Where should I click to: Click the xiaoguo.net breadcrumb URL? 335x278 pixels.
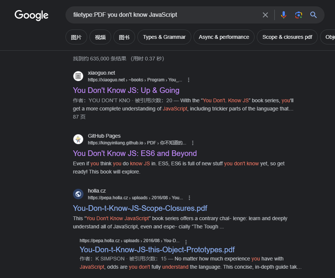(135, 80)
